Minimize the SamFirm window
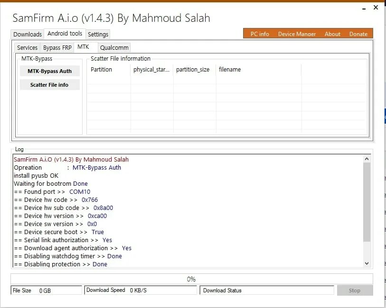386x308 pixels. [364, 9]
